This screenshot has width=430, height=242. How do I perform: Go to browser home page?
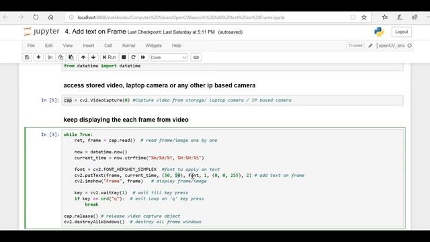click(51, 17)
